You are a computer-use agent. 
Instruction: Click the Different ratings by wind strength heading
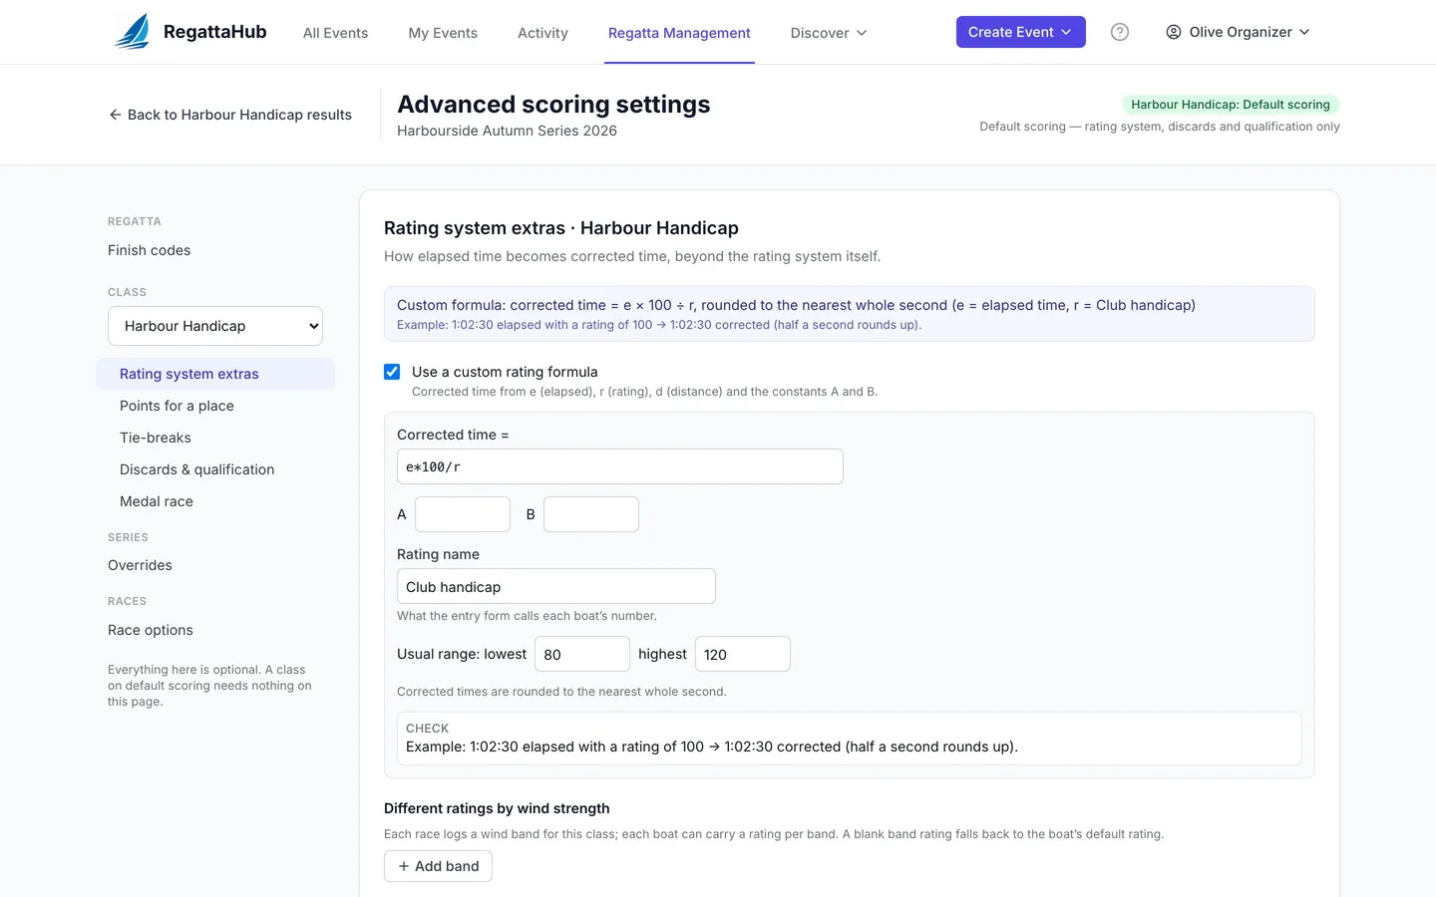pos(497,808)
